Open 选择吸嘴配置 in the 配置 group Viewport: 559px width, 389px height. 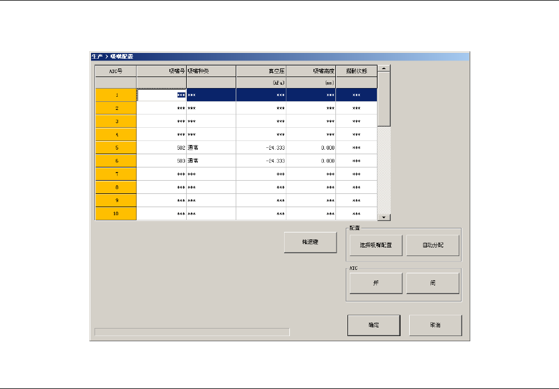376,245
